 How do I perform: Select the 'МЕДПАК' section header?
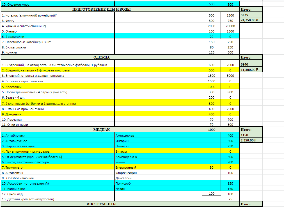101,130
